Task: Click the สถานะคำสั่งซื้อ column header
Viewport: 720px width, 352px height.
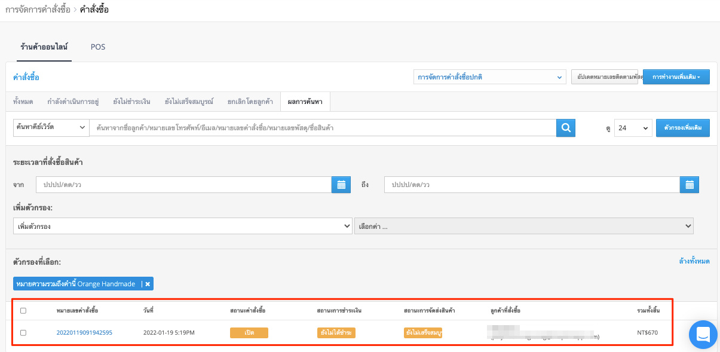Action: click(x=247, y=311)
